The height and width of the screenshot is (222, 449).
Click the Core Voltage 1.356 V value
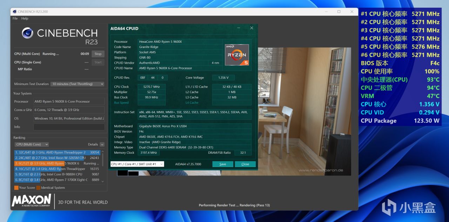tap(223, 78)
